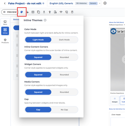Click second image icon in hero preview strip
Screen dimensions: 125x126
click(122, 31)
